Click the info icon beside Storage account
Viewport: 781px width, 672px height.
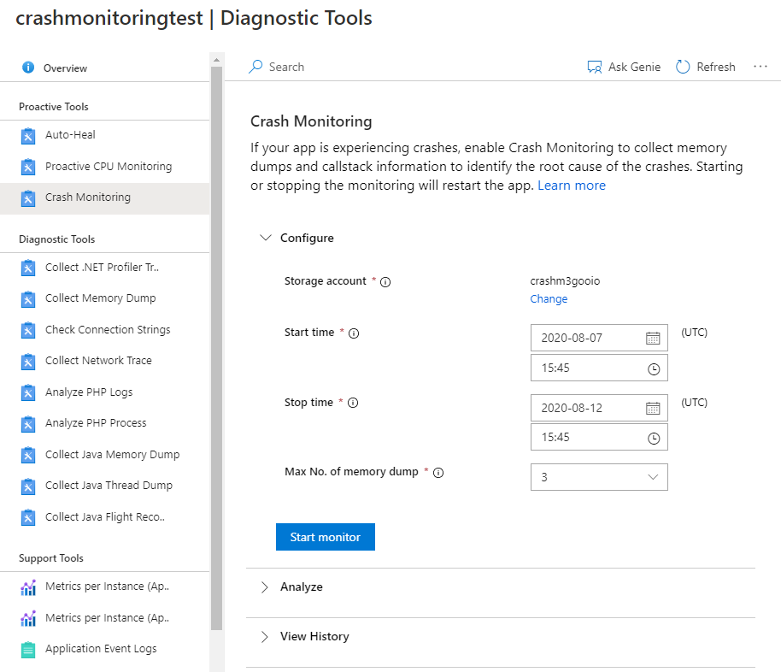click(x=385, y=282)
